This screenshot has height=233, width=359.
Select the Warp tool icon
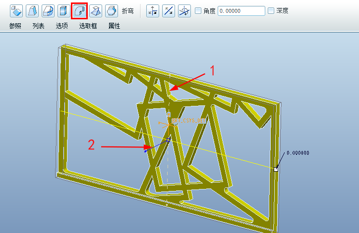coord(32,10)
